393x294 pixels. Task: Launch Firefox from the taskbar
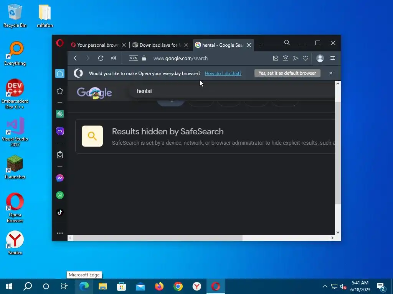[159, 286]
